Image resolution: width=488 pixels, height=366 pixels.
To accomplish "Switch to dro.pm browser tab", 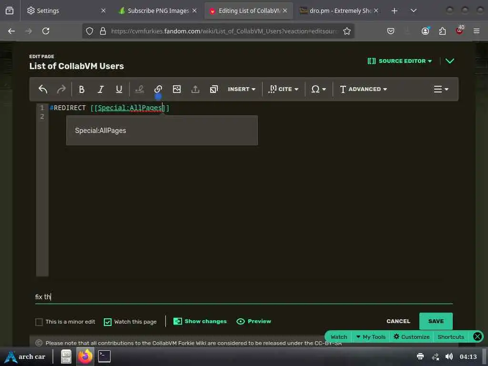I will pyautogui.click(x=339, y=10).
